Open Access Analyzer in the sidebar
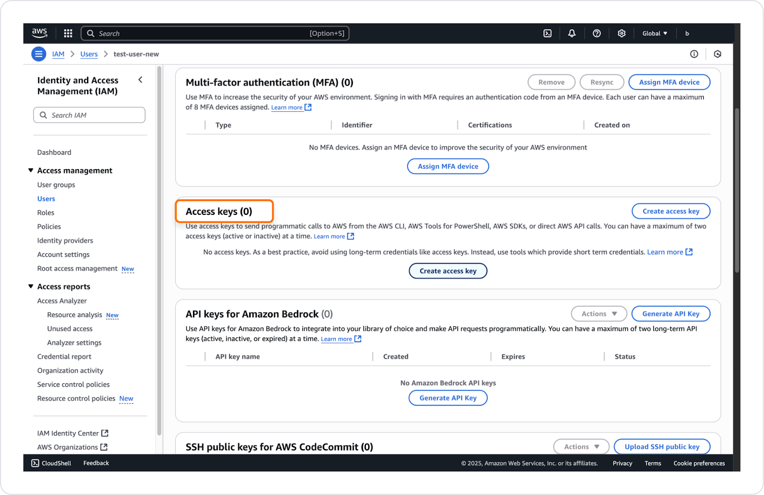This screenshot has height=495, width=764. [x=62, y=301]
